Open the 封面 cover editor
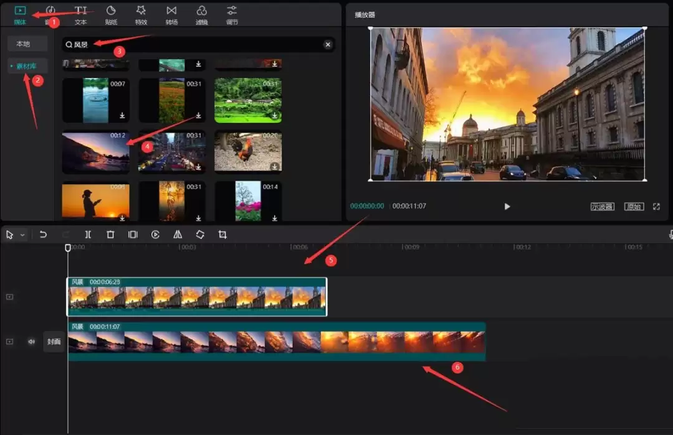Image resolution: width=673 pixels, height=435 pixels. click(54, 342)
